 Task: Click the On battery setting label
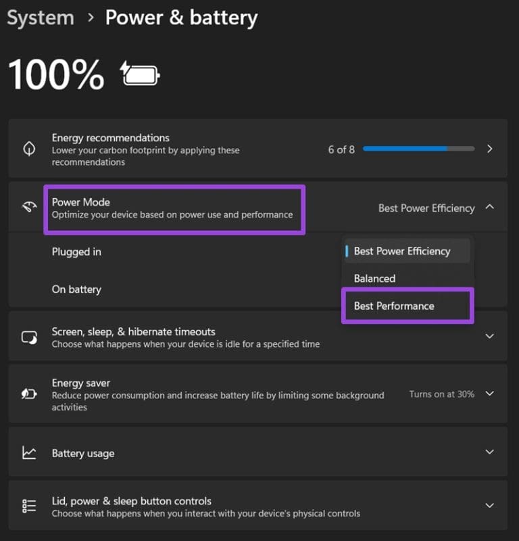pos(76,289)
